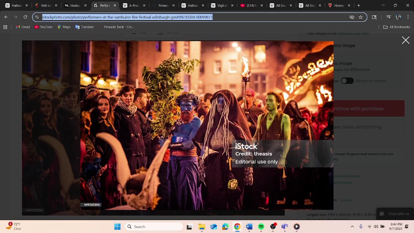
Task: Go back to the previous page
Action: 6,17
